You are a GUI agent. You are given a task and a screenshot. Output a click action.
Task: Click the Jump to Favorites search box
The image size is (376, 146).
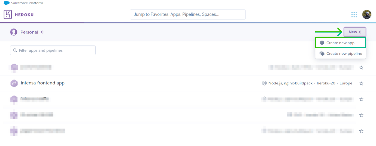coord(188,14)
